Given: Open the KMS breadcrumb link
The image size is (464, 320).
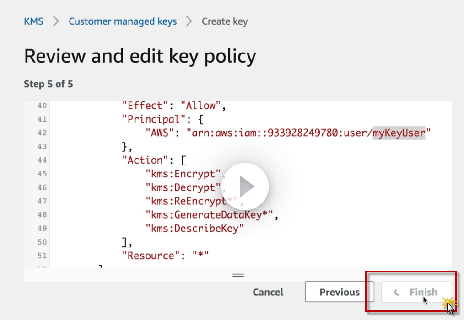Looking at the screenshot, I should 33,21.
